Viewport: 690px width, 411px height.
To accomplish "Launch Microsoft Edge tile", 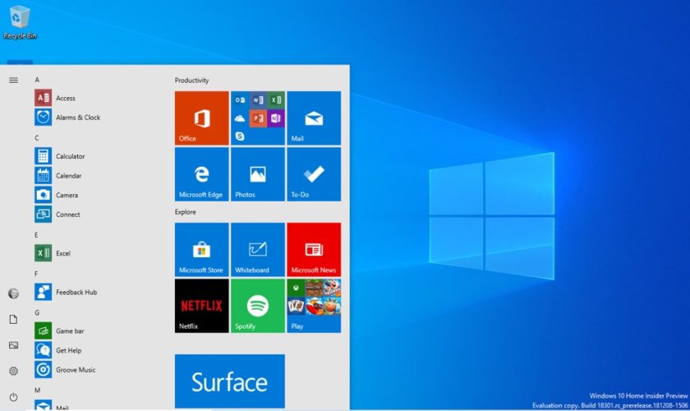I will point(201,174).
